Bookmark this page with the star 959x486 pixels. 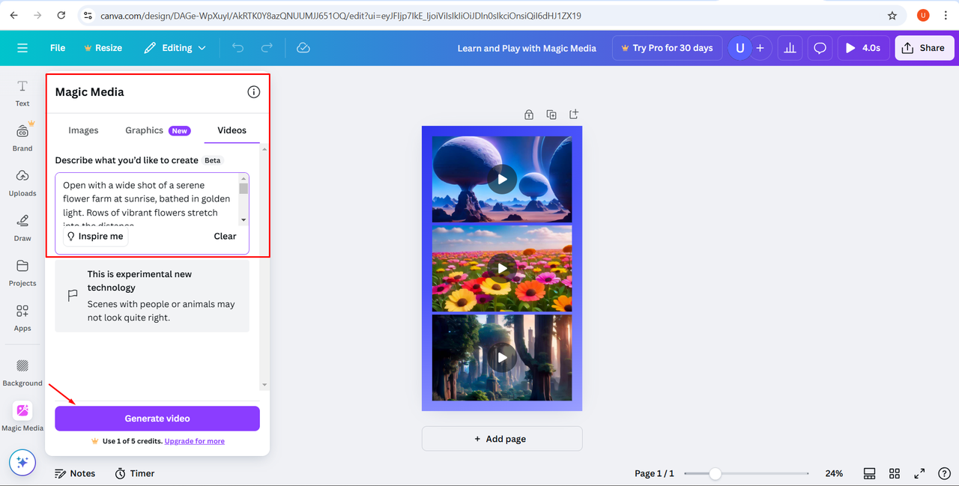pos(892,15)
